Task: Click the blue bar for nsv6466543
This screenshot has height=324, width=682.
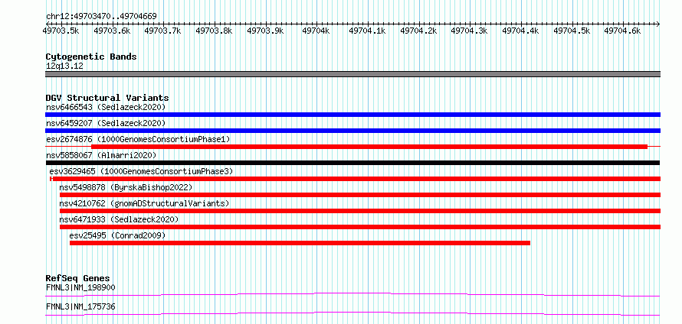Action: pos(352,115)
